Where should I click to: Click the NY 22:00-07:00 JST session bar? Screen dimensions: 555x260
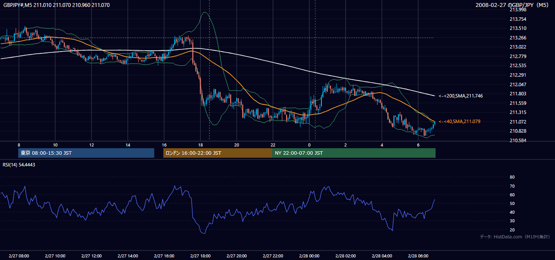click(354, 153)
